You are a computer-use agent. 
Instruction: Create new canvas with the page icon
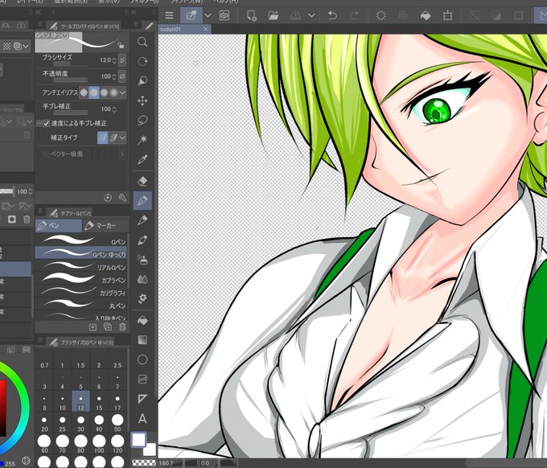coord(251,15)
